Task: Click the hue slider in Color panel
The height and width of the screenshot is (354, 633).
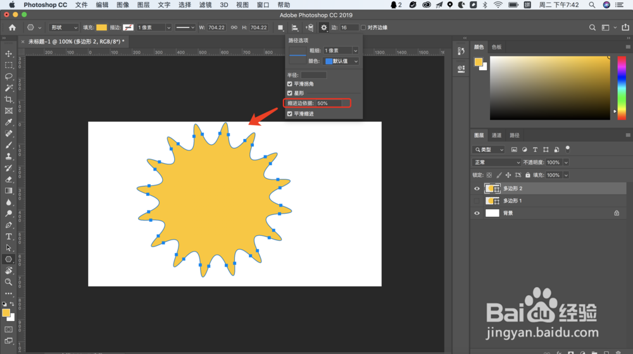Action: point(622,88)
